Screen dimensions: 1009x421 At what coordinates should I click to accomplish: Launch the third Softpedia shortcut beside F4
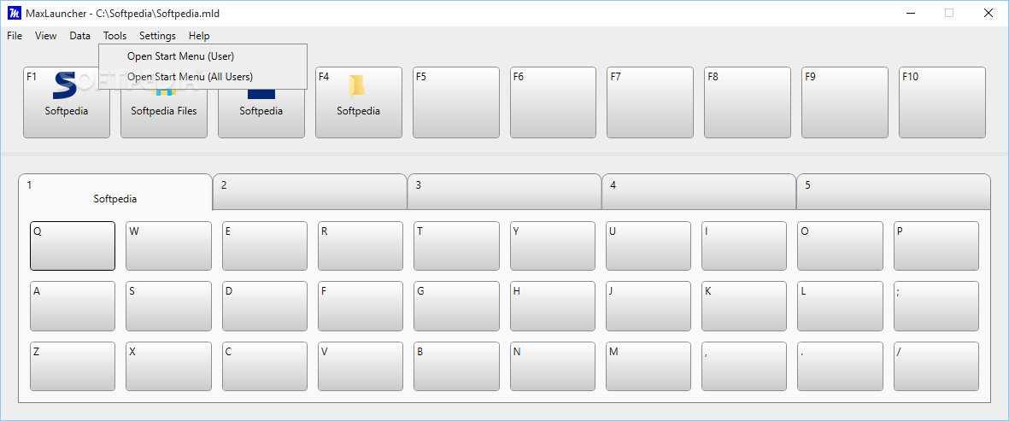(261, 113)
